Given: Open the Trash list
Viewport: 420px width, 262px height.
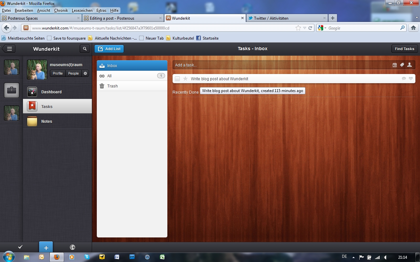Looking at the screenshot, I should 132,86.
